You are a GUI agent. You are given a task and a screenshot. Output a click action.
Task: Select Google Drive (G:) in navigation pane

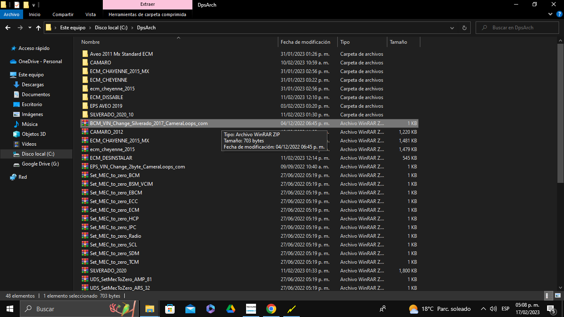coord(40,164)
